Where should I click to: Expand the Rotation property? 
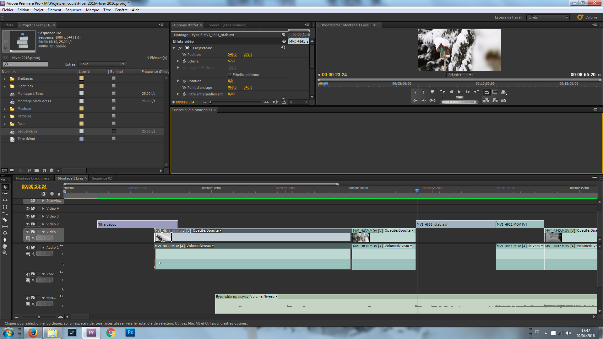[x=178, y=81]
